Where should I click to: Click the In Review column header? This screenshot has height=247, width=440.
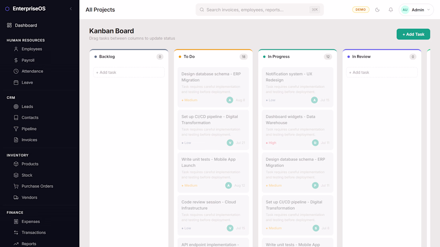click(x=362, y=57)
